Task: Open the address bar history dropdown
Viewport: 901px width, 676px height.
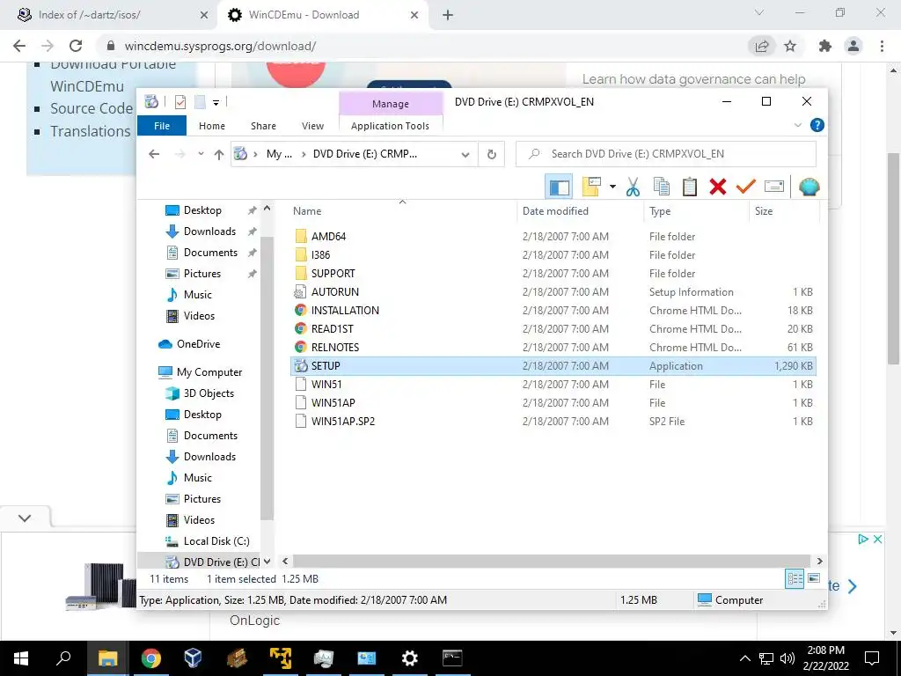Action: point(465,155)
